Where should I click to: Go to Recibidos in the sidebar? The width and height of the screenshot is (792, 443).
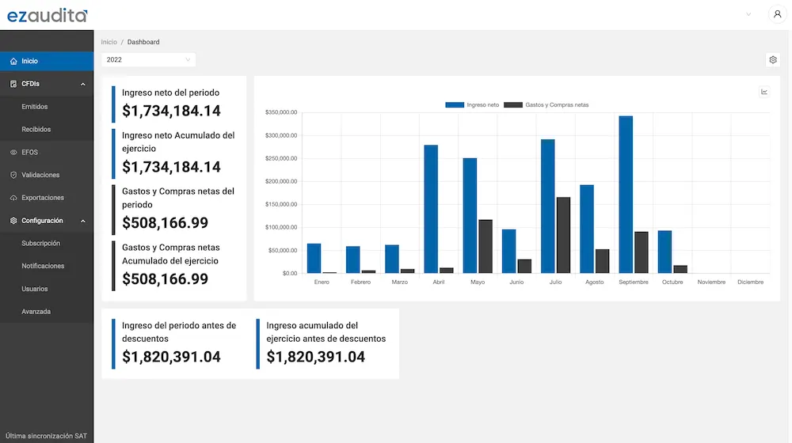36,129
